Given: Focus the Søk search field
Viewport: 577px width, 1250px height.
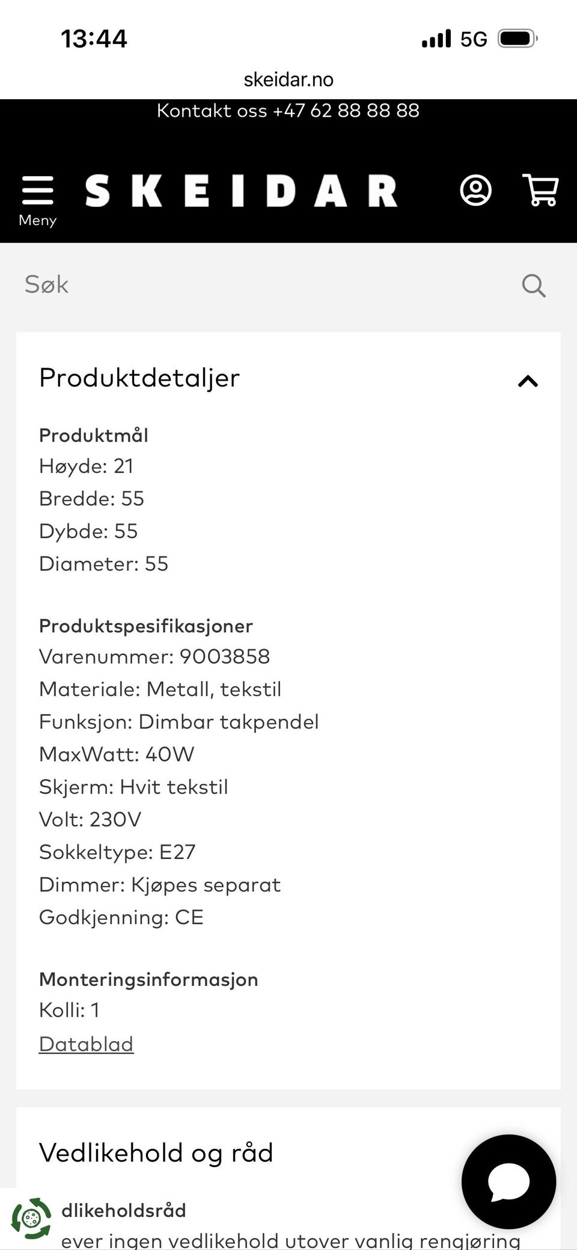Looking at the screenshot, I should point(264,285).
